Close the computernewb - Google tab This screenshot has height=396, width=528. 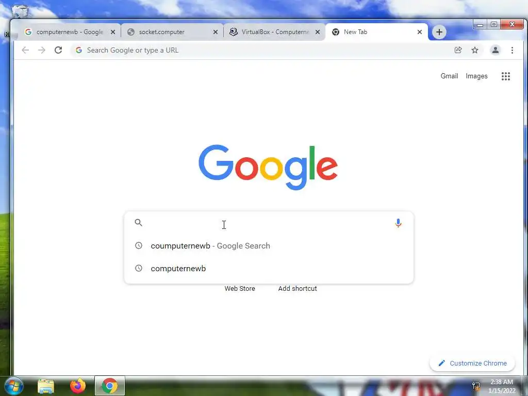coord(113,32)
